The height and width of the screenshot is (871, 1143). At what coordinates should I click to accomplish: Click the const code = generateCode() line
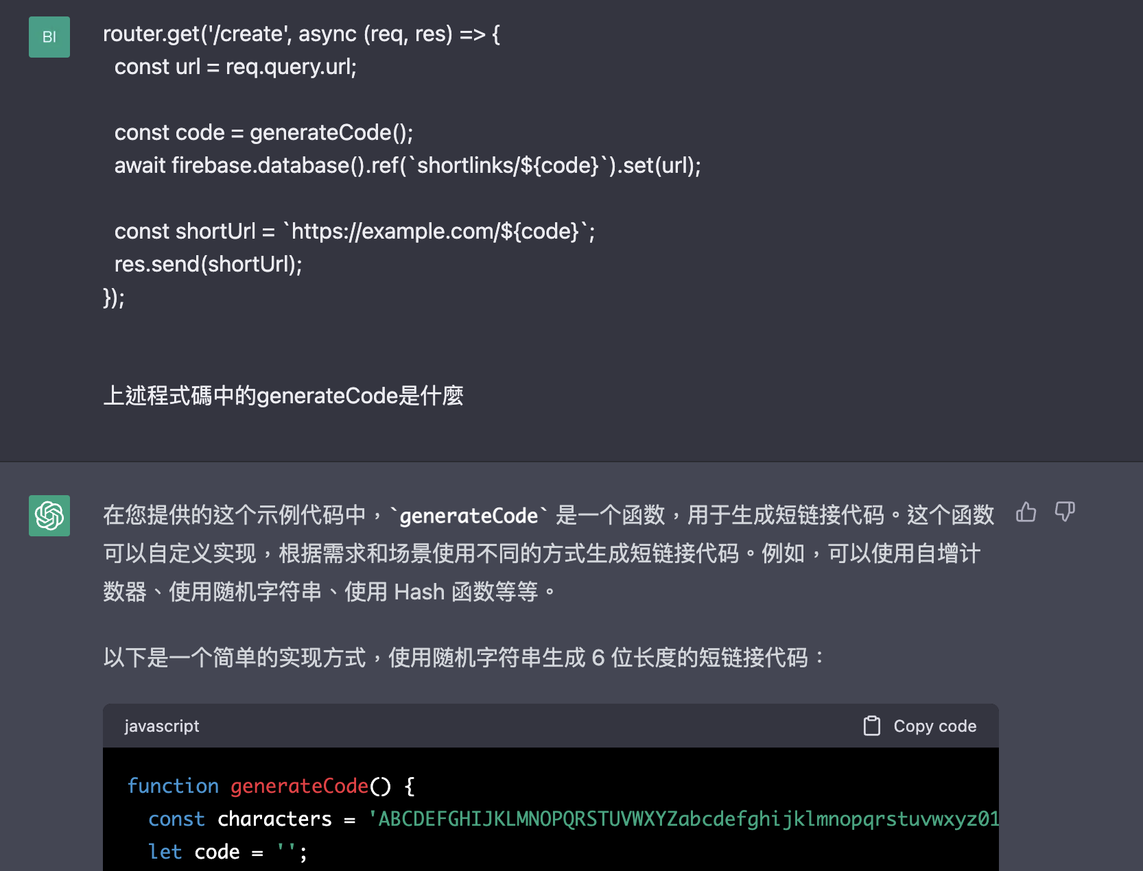(x=263, y=132)
